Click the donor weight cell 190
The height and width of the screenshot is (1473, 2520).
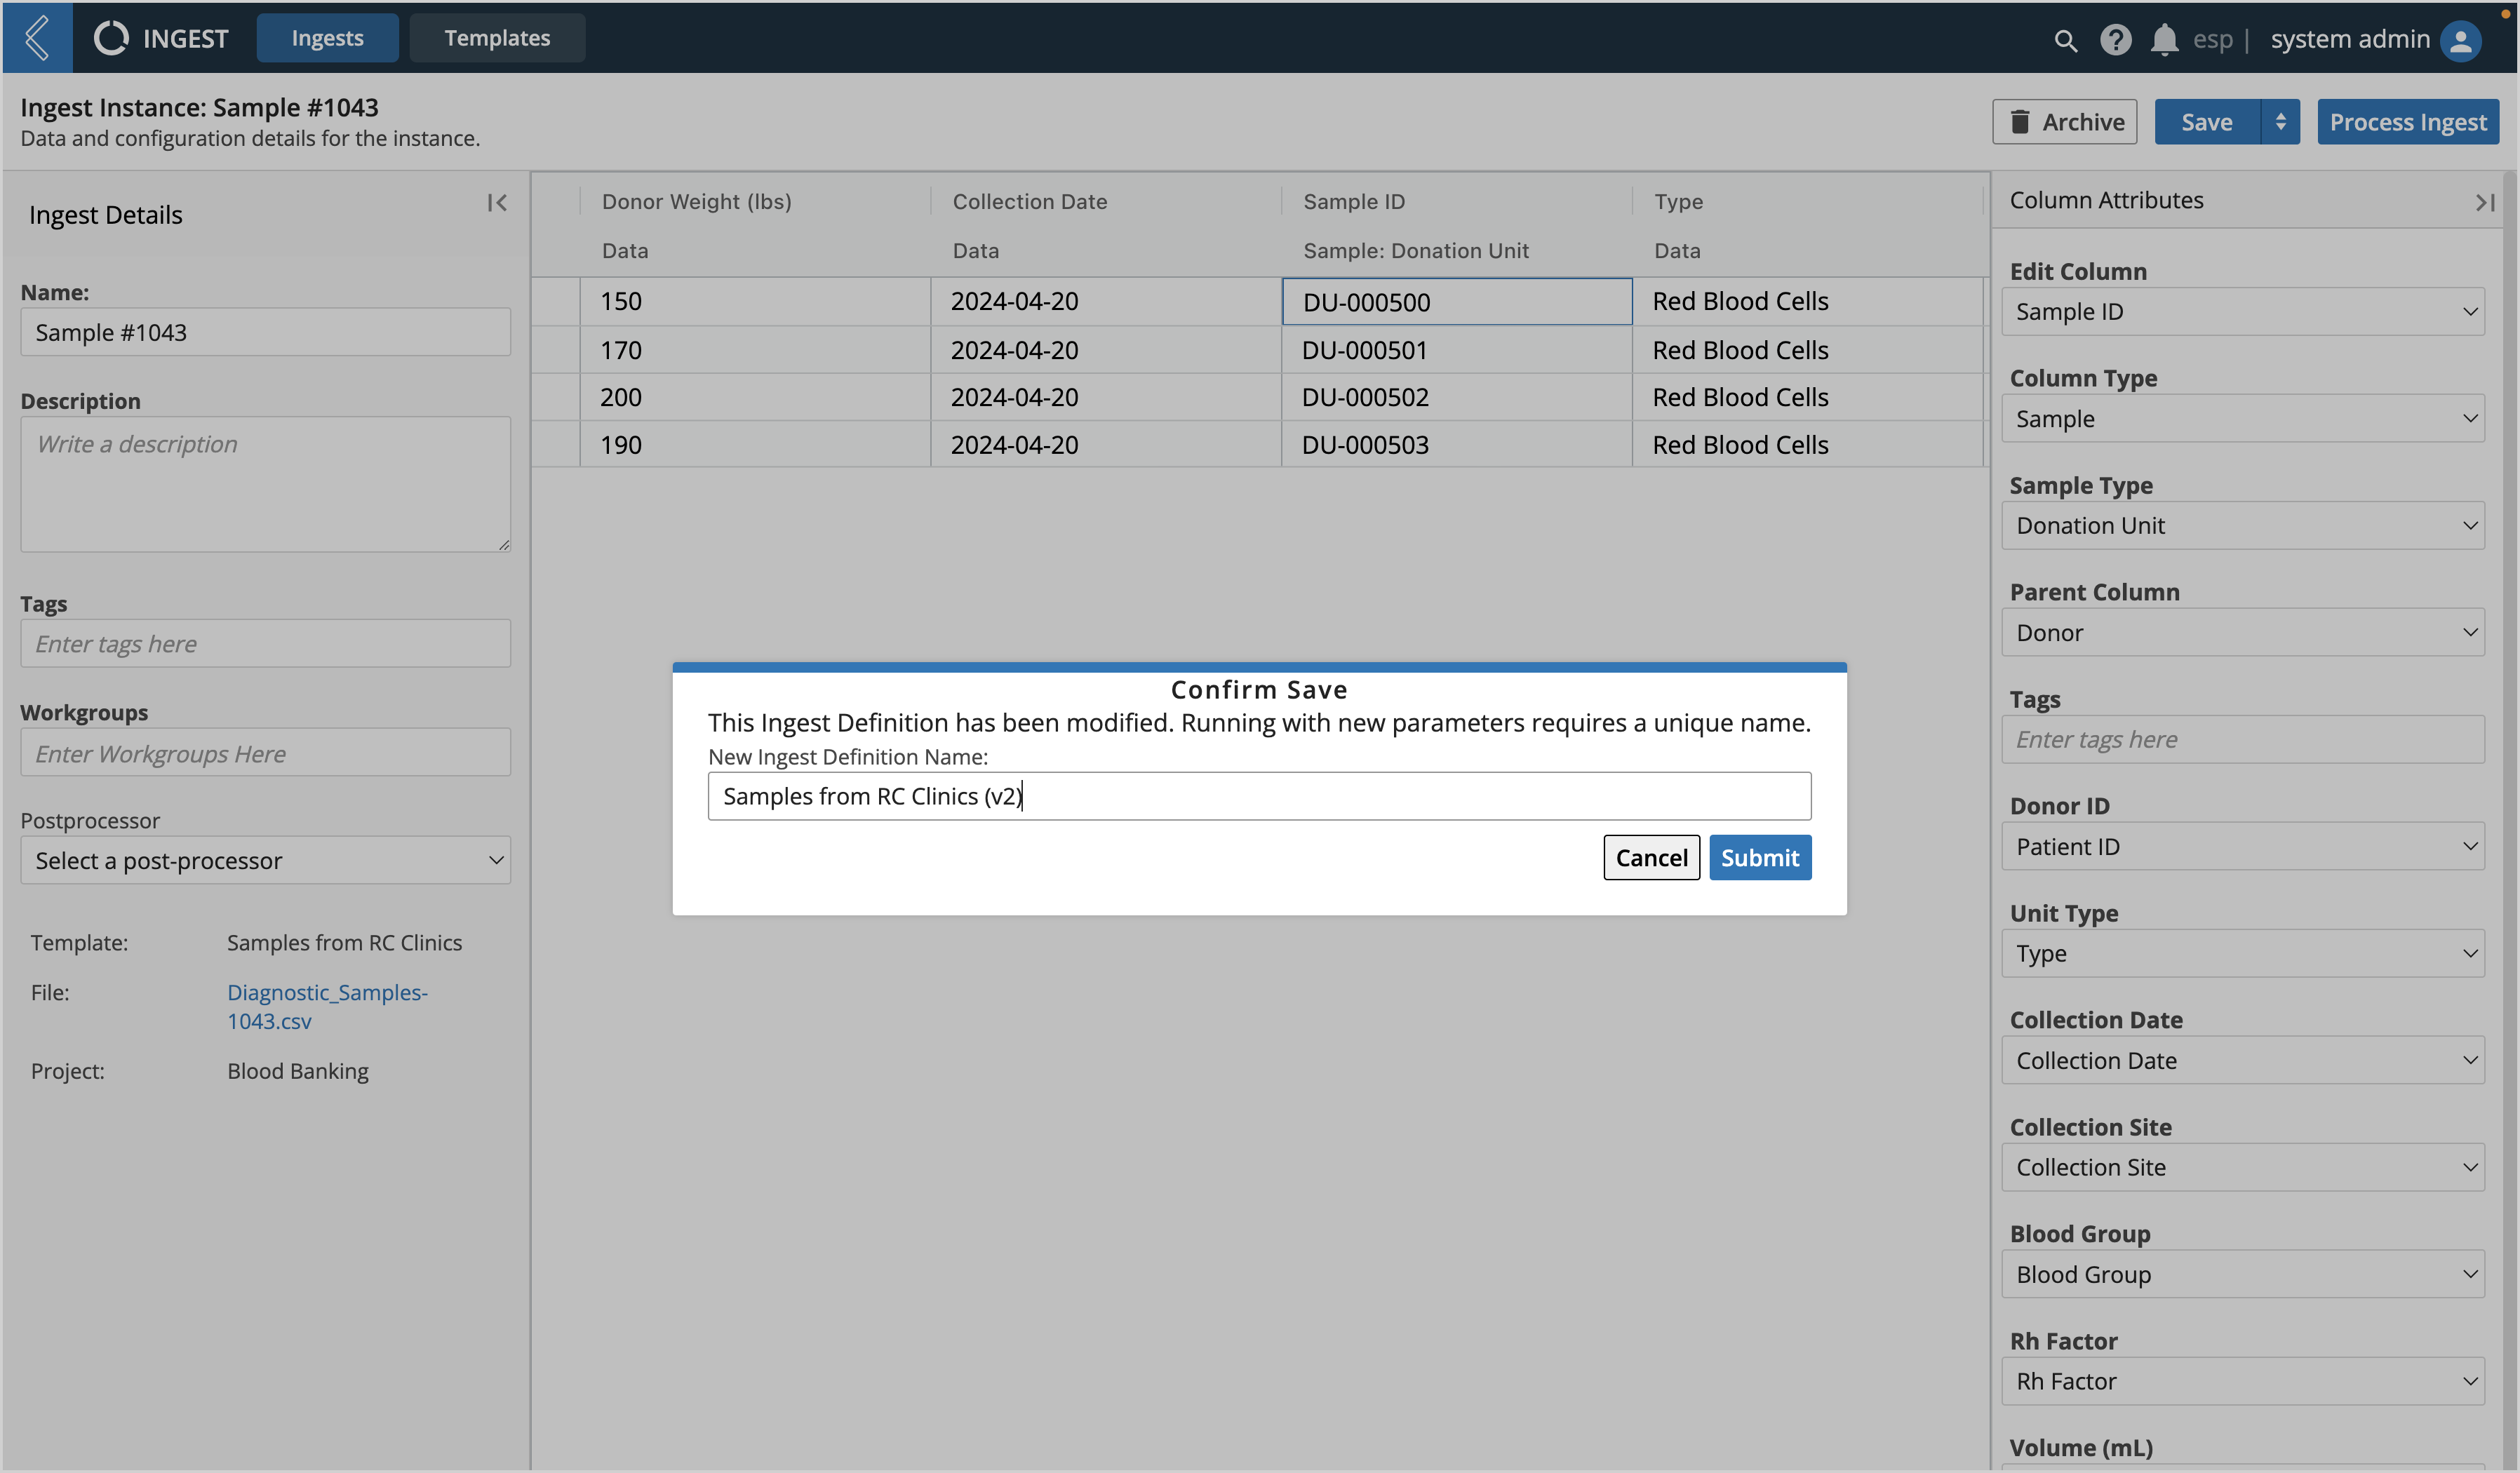pos(755,444)
